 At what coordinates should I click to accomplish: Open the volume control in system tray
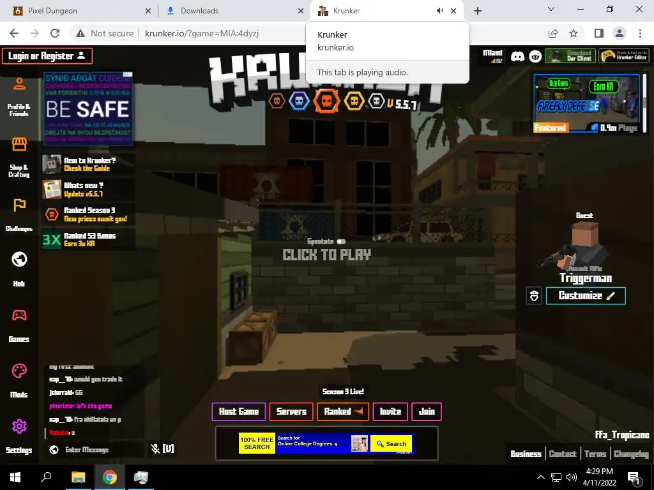pos(572,477)
